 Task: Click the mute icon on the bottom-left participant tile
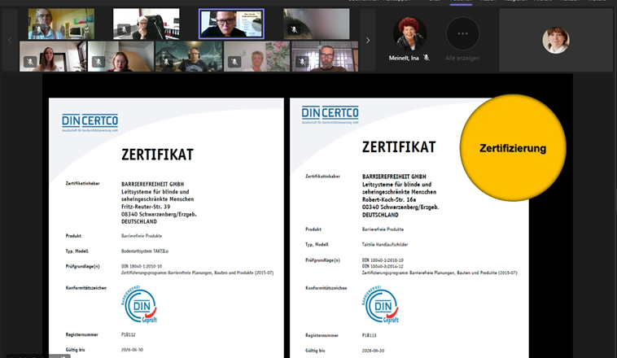[x=30, y=62]
